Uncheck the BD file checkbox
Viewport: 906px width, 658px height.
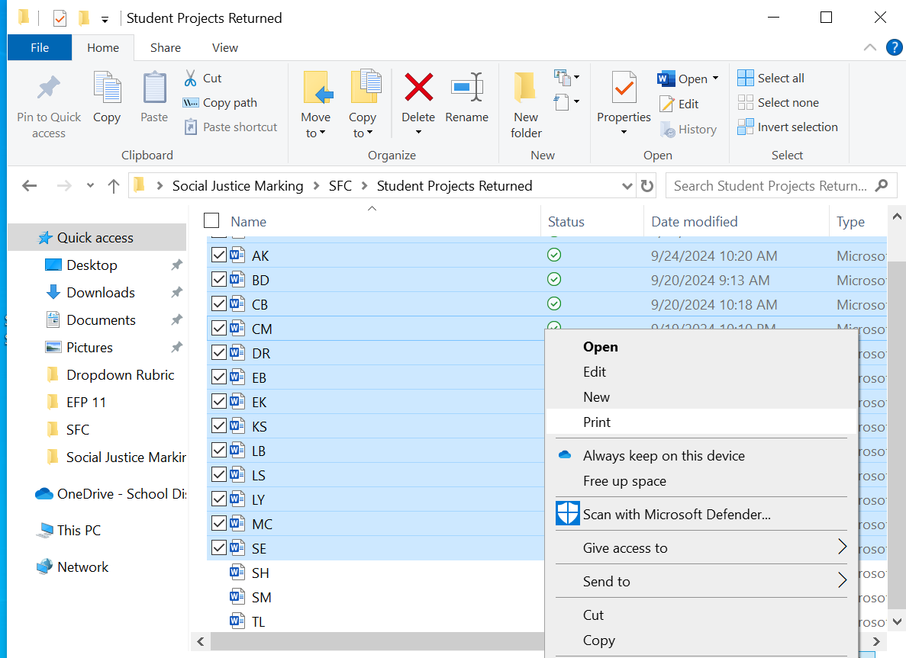click(x=219, y=279)
